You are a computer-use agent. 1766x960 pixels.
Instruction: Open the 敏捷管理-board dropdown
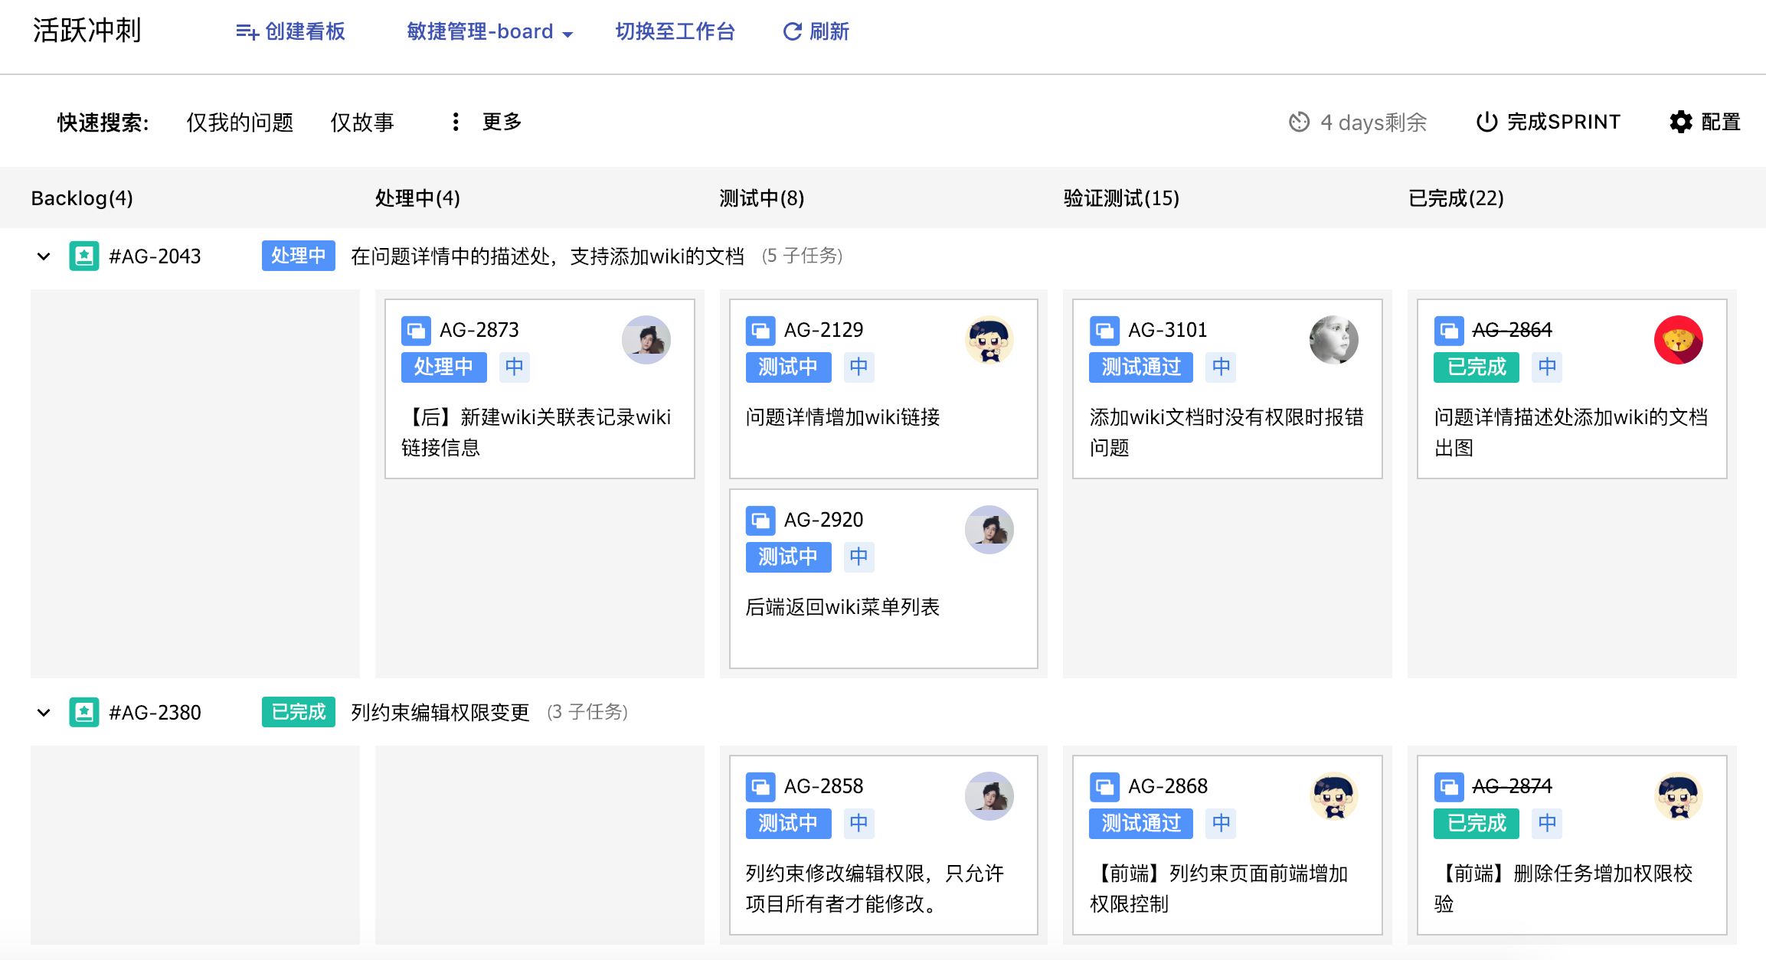click(x=489, y=31)
